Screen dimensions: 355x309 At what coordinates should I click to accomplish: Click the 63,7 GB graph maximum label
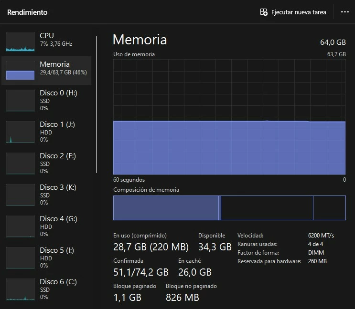pyautogui.click(x=336, y=54)
